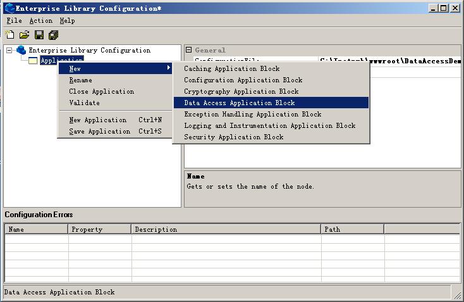Choose Validate from the context menu
This screenshot has width=464, height=302.
84,103
